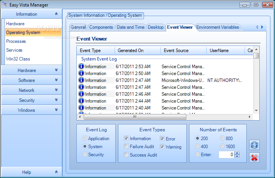Screen dimensions: 275x178
Task: Select Operating System sidebar item
Action: tap(33, 33)
